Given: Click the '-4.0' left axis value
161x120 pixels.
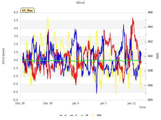Looking at the screenshot, I should pos(15,92).
